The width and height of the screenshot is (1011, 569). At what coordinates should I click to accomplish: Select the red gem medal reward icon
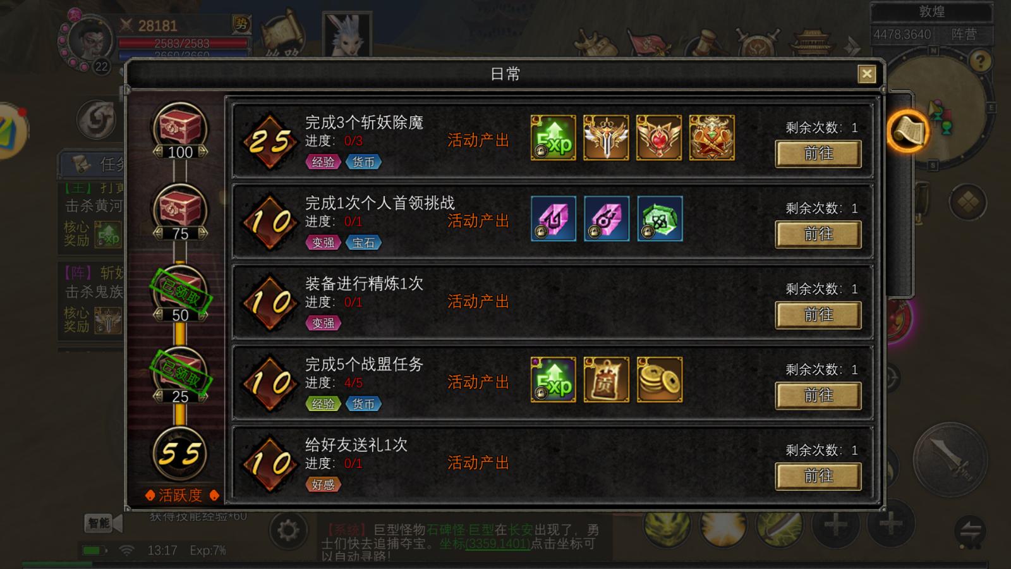[x=659, y=138]
